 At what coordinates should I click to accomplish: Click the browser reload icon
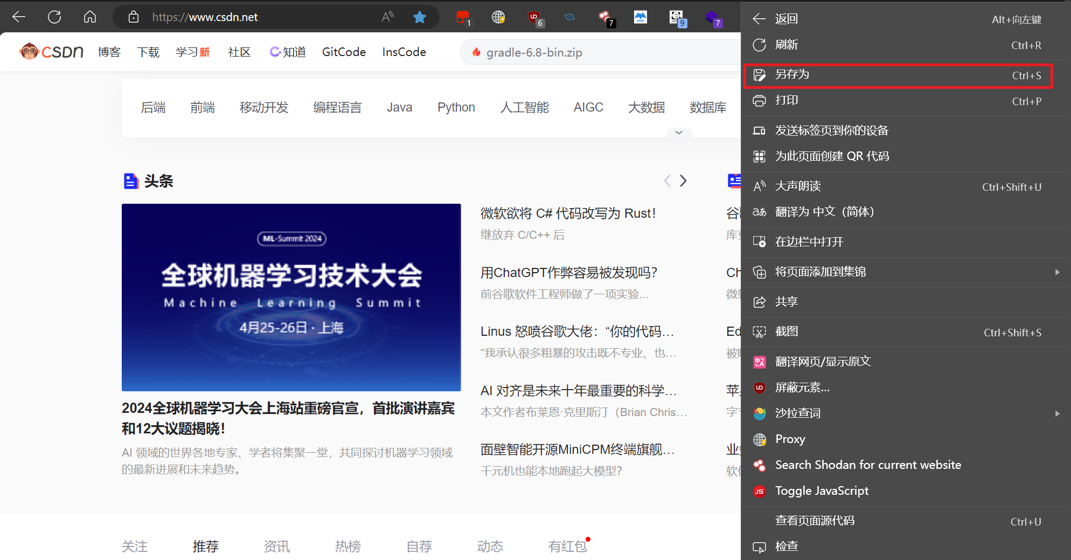(54, 17)
